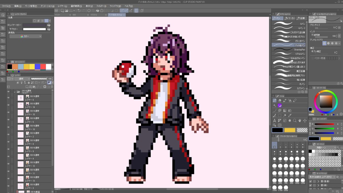Select the zoom magnifier tool
This screenshot has height=193, width=343.
(295, 120)
